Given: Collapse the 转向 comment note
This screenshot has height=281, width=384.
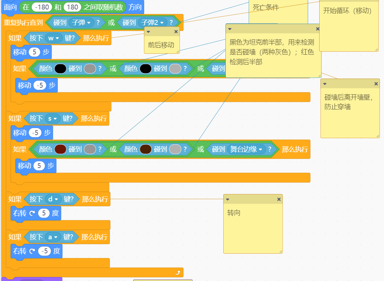Looking at the screenshot, I should tap(228, 199).
